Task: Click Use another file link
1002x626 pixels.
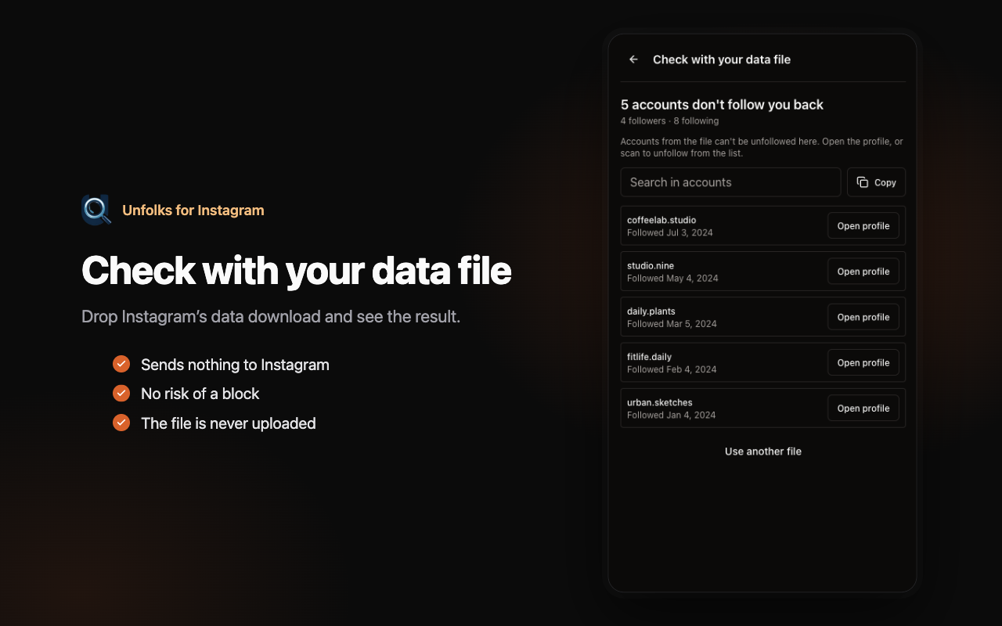Action: coord(763,452)
